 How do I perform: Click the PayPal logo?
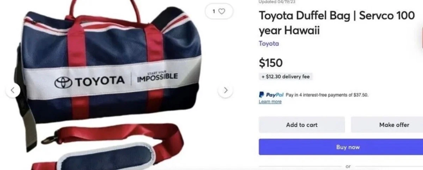point(271,95)
